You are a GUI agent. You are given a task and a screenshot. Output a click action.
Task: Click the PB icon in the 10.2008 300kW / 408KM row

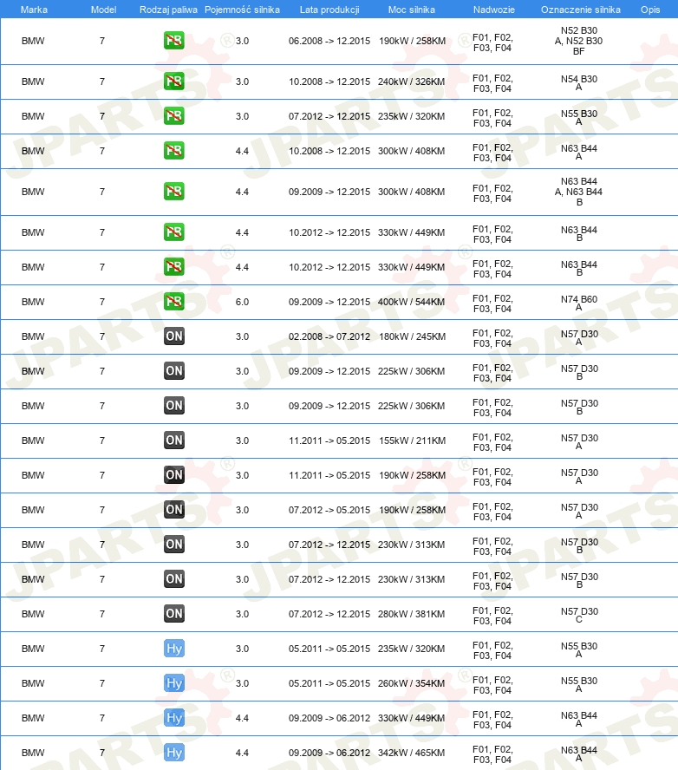173,151
